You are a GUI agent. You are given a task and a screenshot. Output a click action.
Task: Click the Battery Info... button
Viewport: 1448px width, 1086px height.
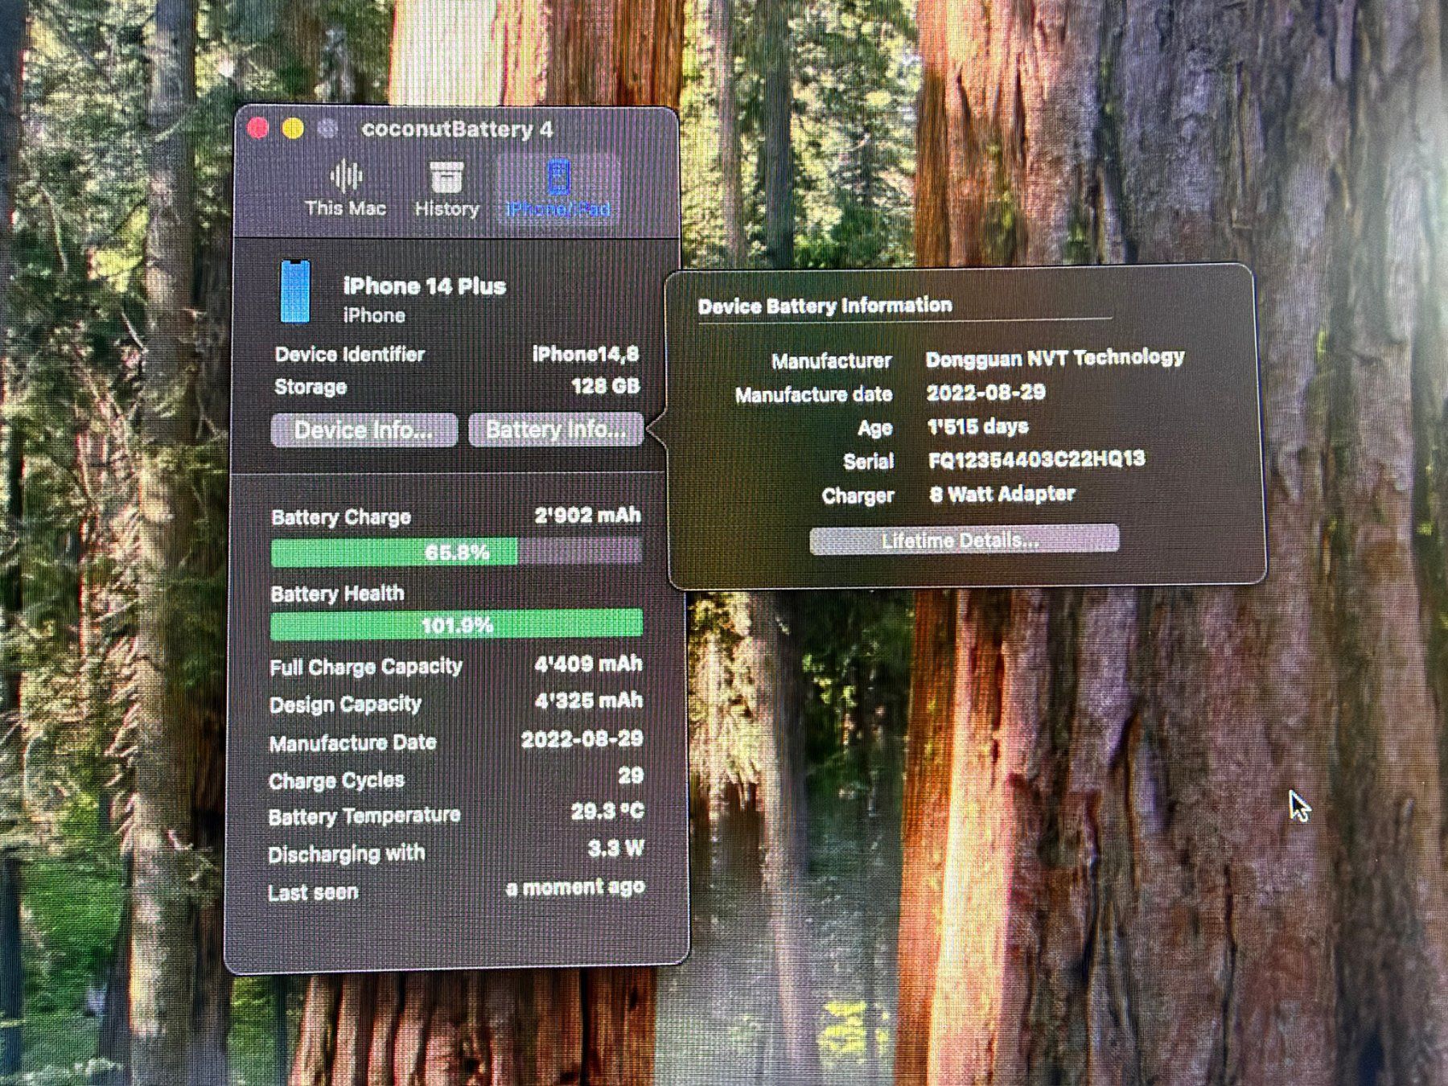556,430
